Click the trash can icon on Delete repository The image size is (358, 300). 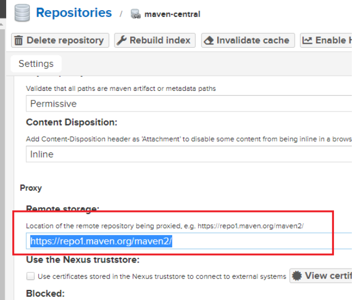(19, 40)
